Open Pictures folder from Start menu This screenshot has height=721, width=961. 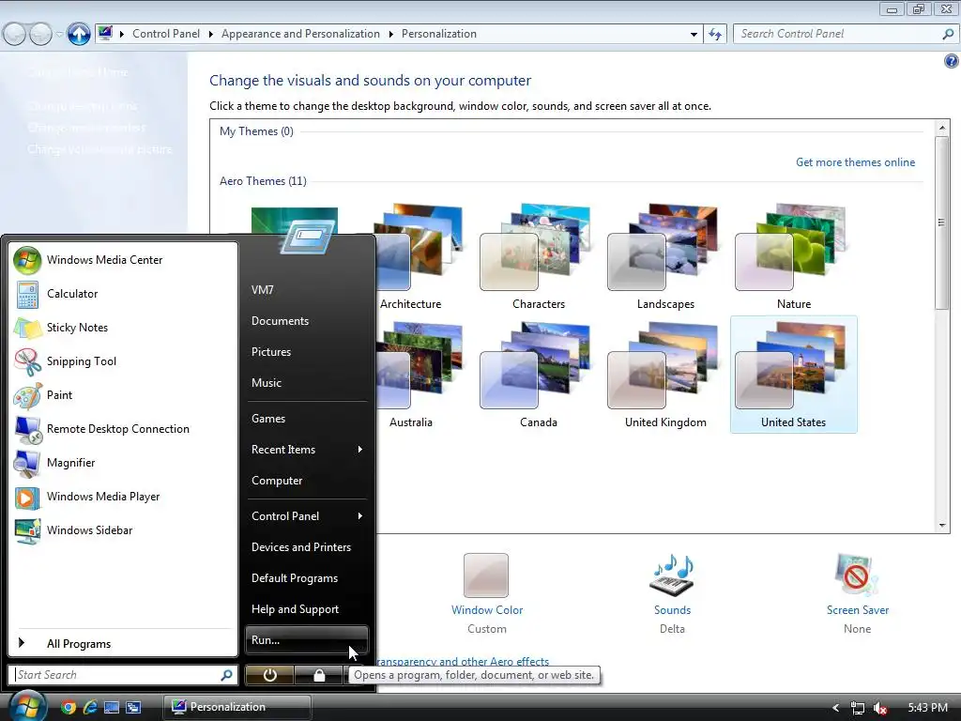pyautogui.click(x=271, y=352)
